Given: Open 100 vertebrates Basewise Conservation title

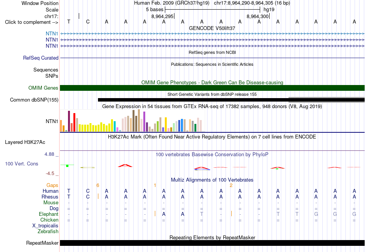Looking at the screenshot, I should [x=212, y=154].
